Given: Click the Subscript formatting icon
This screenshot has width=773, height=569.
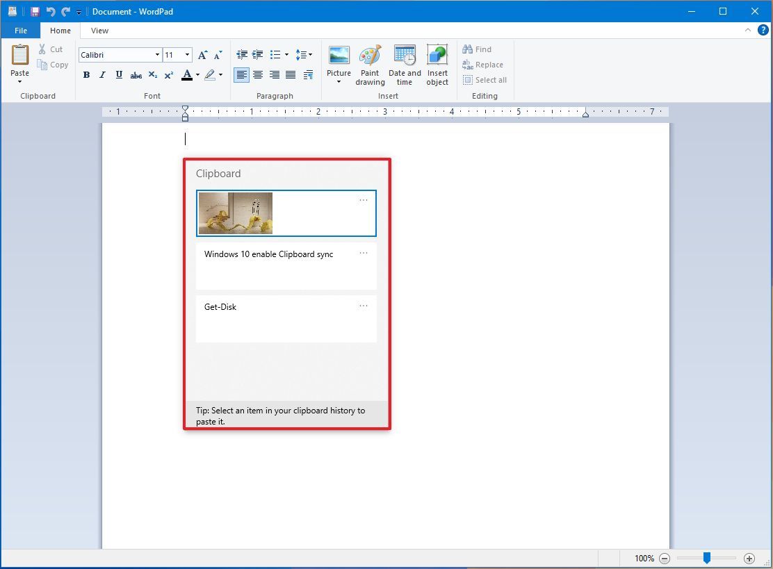Looking at the screenshot, I should (152, 74).
